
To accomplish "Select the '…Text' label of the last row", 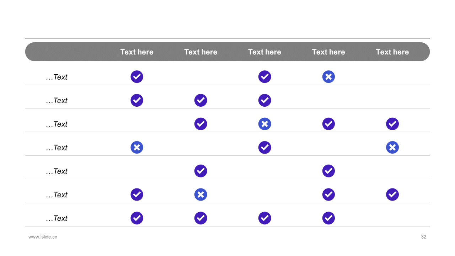I will (57, 218).
